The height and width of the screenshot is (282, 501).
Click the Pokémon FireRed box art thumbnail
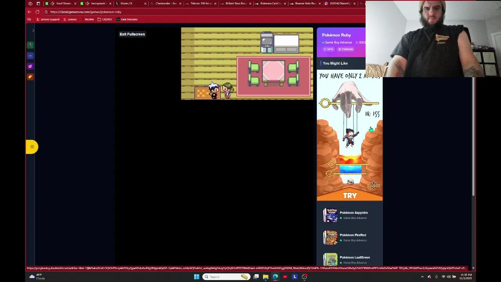tap(330, 237)
